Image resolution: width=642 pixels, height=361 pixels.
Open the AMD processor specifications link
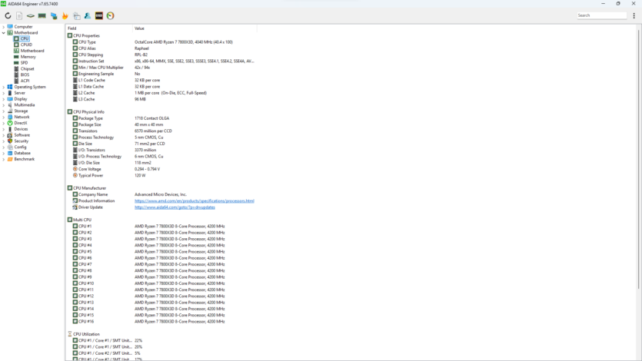(x=195, y=200)
